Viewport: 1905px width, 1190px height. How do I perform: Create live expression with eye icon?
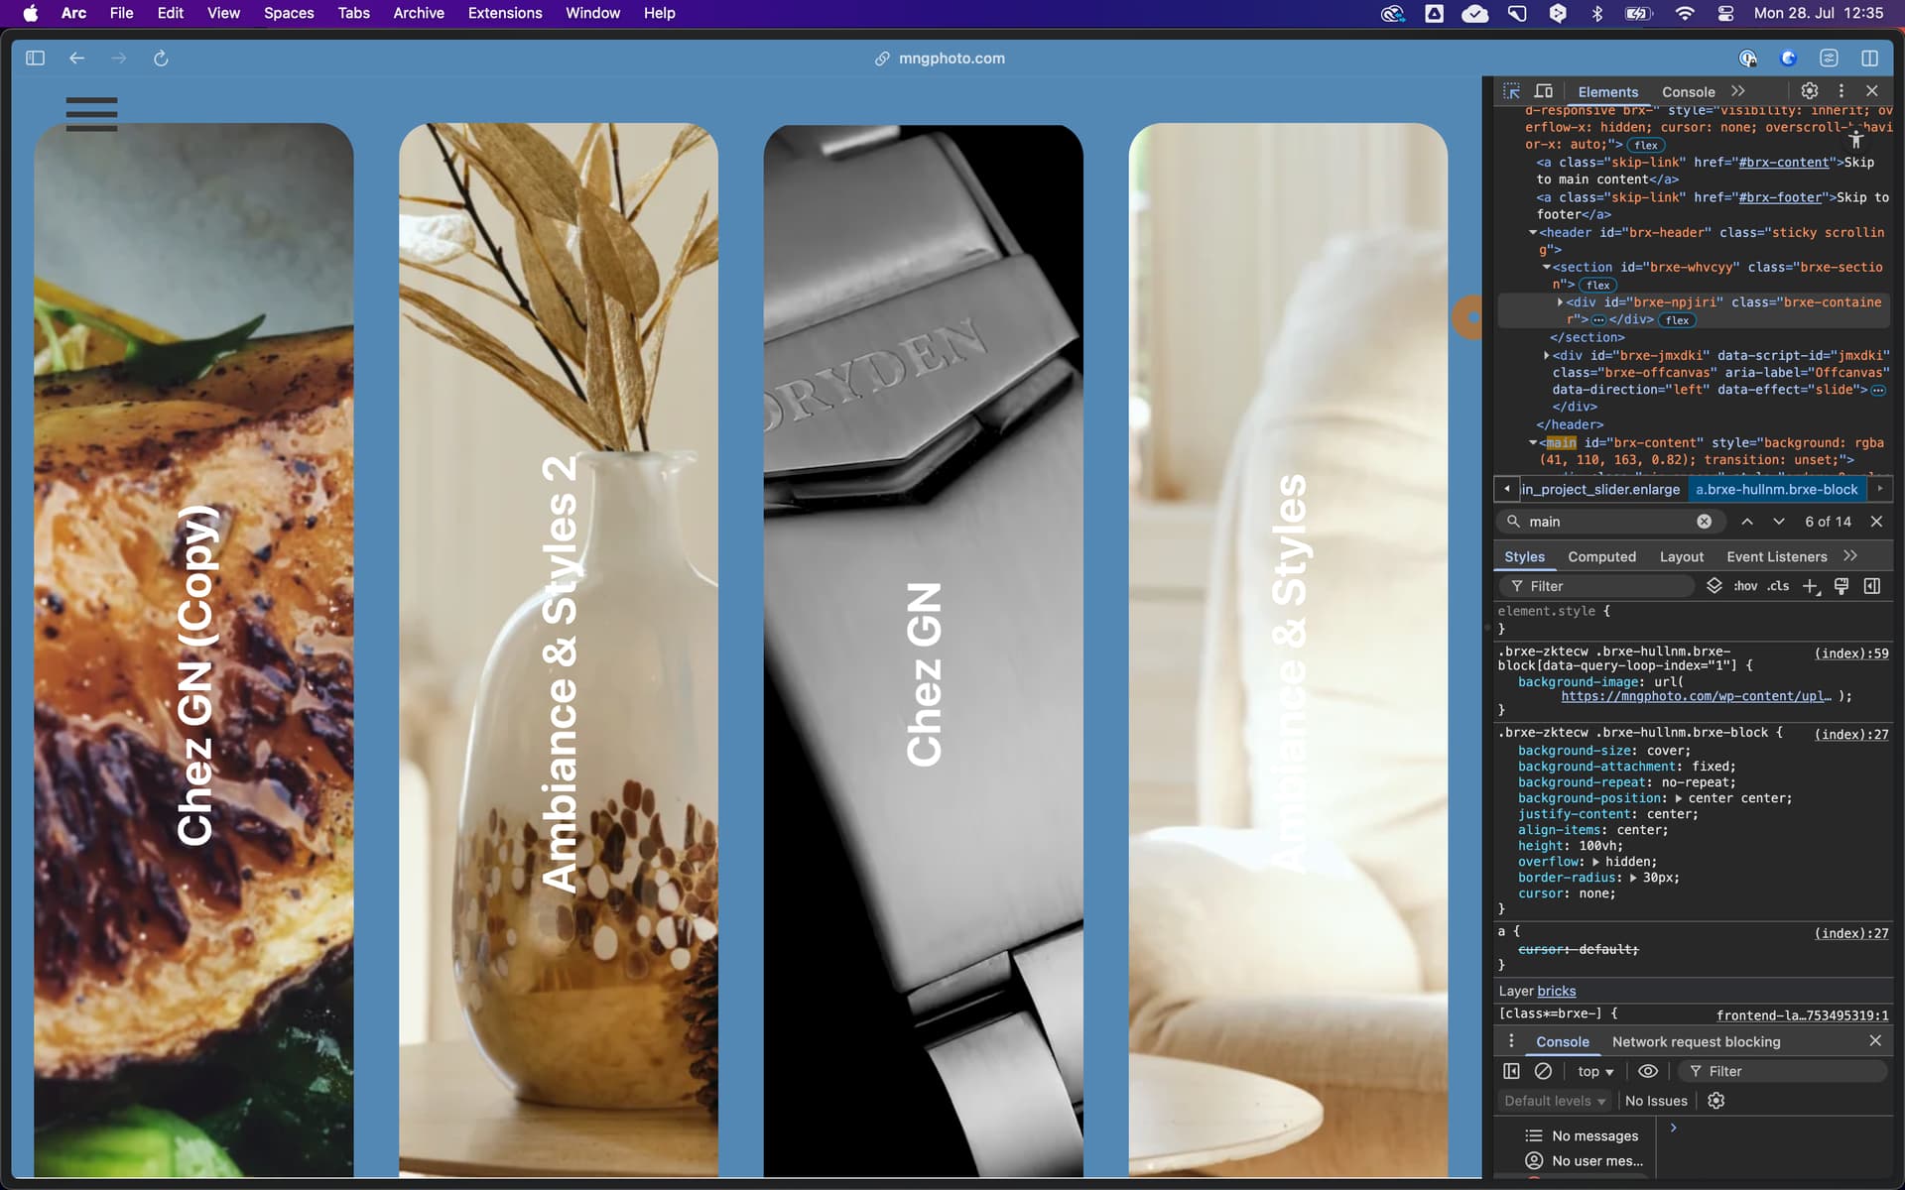[1648, 1071]
